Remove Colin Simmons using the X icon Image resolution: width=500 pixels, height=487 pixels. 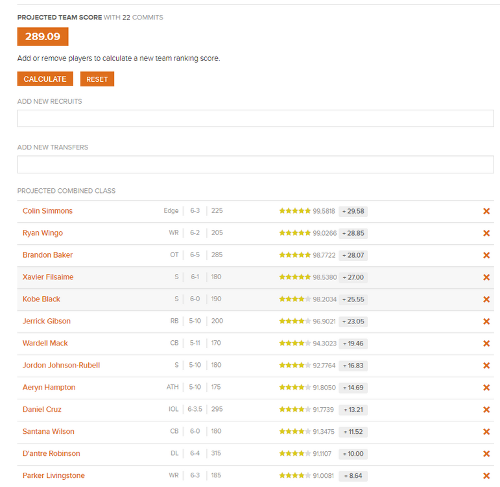click(x=486, y=211)
